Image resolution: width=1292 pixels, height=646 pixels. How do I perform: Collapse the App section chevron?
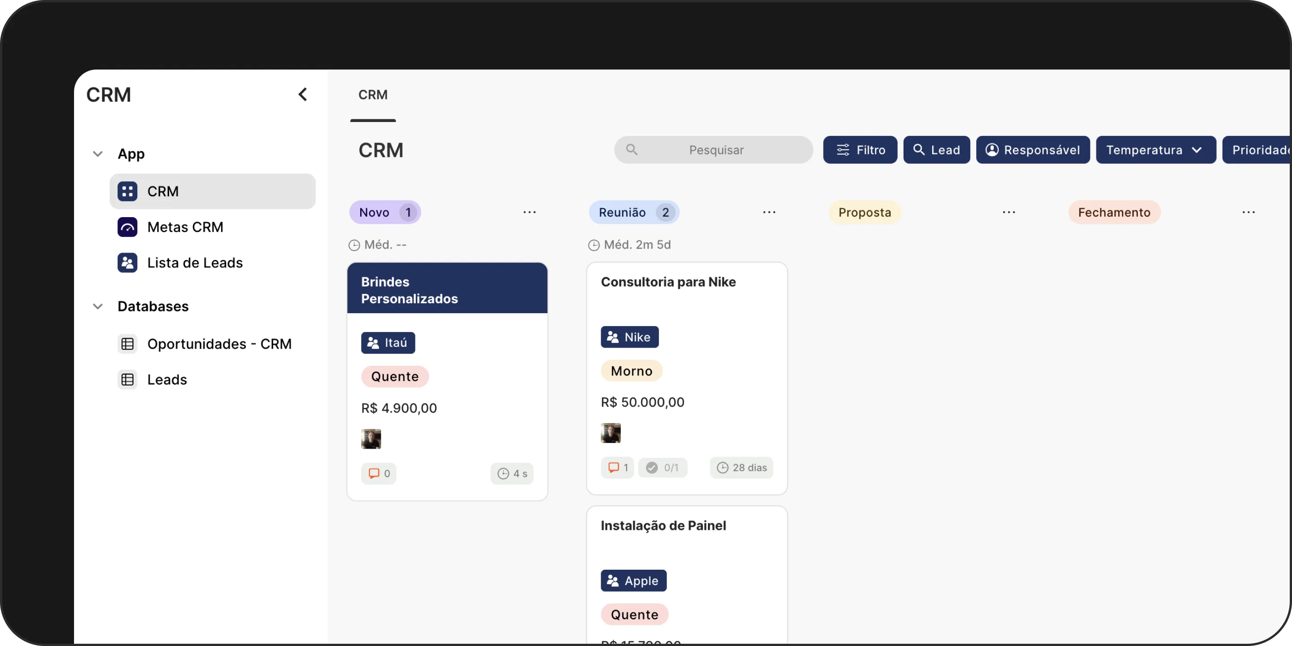click(x=98, y=154)
